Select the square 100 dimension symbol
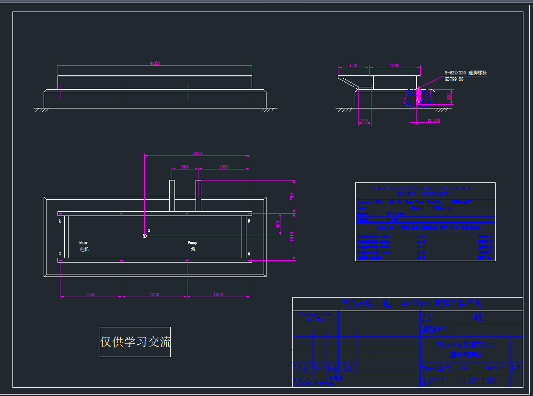Screen dimensions: 533x396 [433, 120]
